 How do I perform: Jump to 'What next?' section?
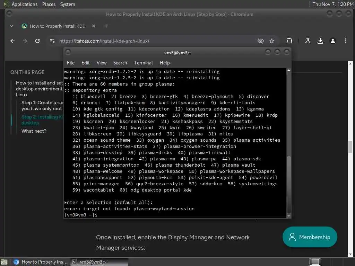click(x=34, y=131)
